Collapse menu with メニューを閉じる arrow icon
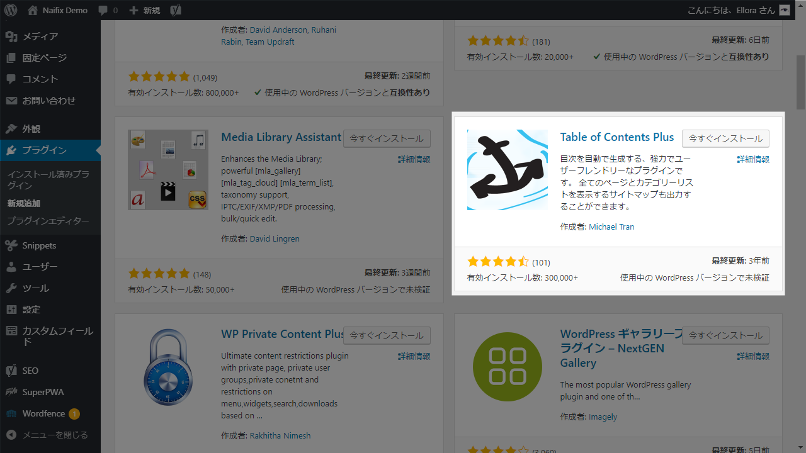 pyautogui.click(x=11, y=435)
